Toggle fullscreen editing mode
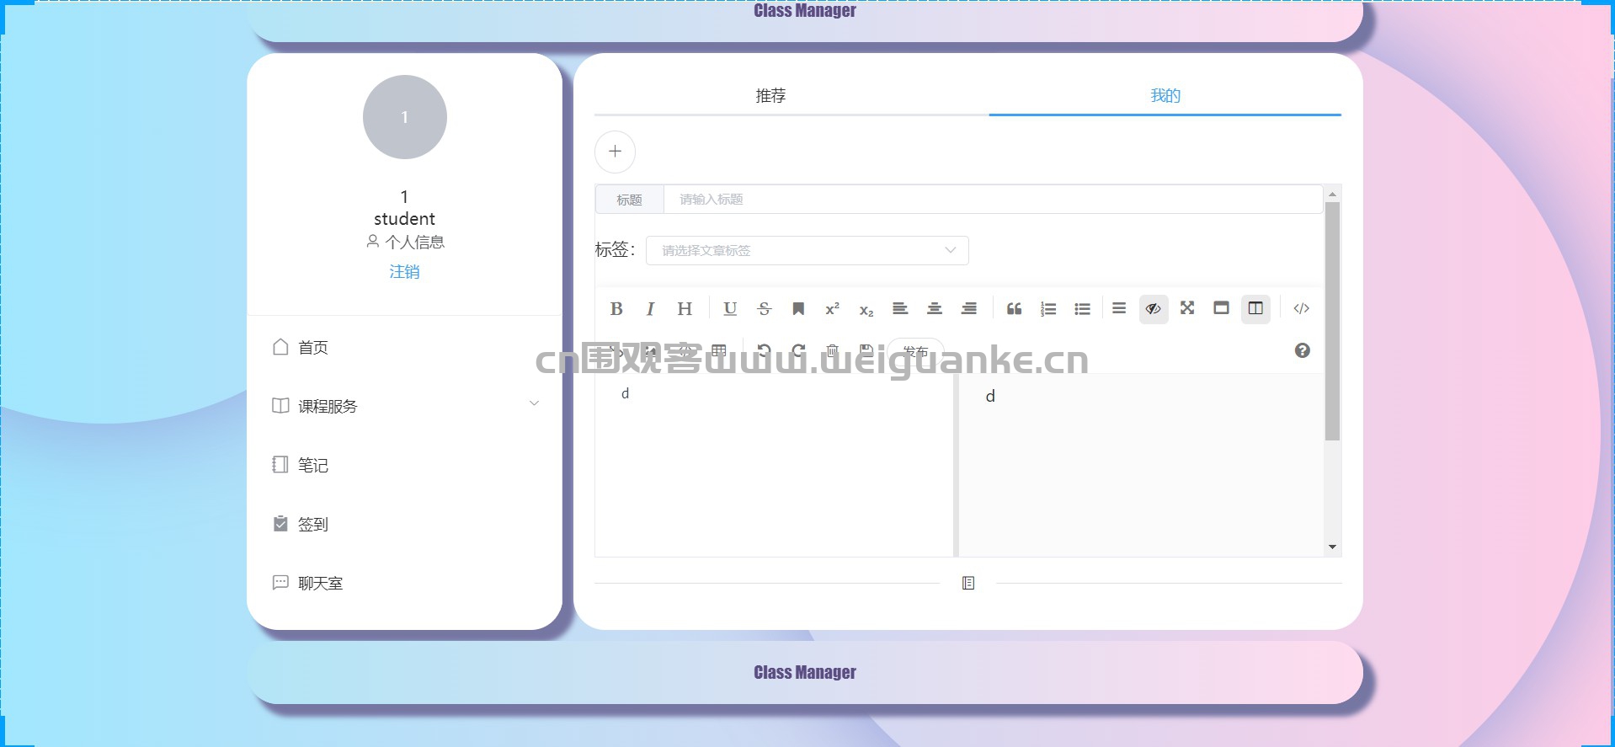This screenshot has height=747, width=1615. tap(1187, 308)
